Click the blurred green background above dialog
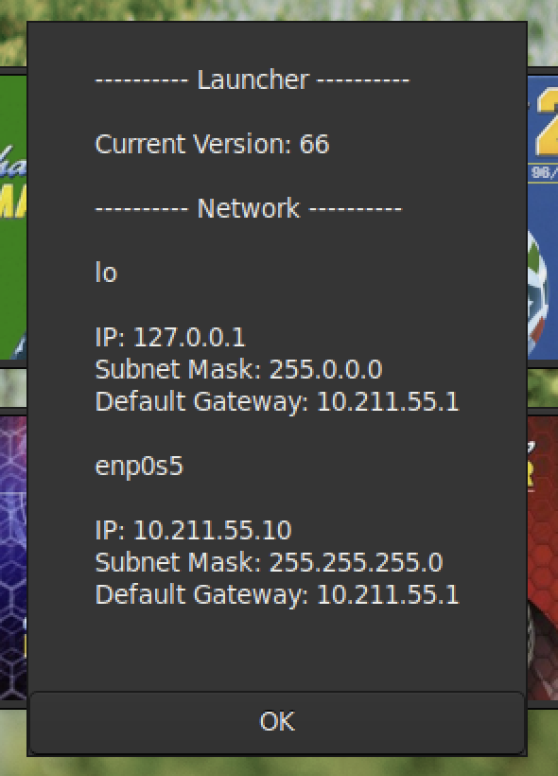Image resolution: width=558 pixels, height=776 pixels. click(279, 9)
